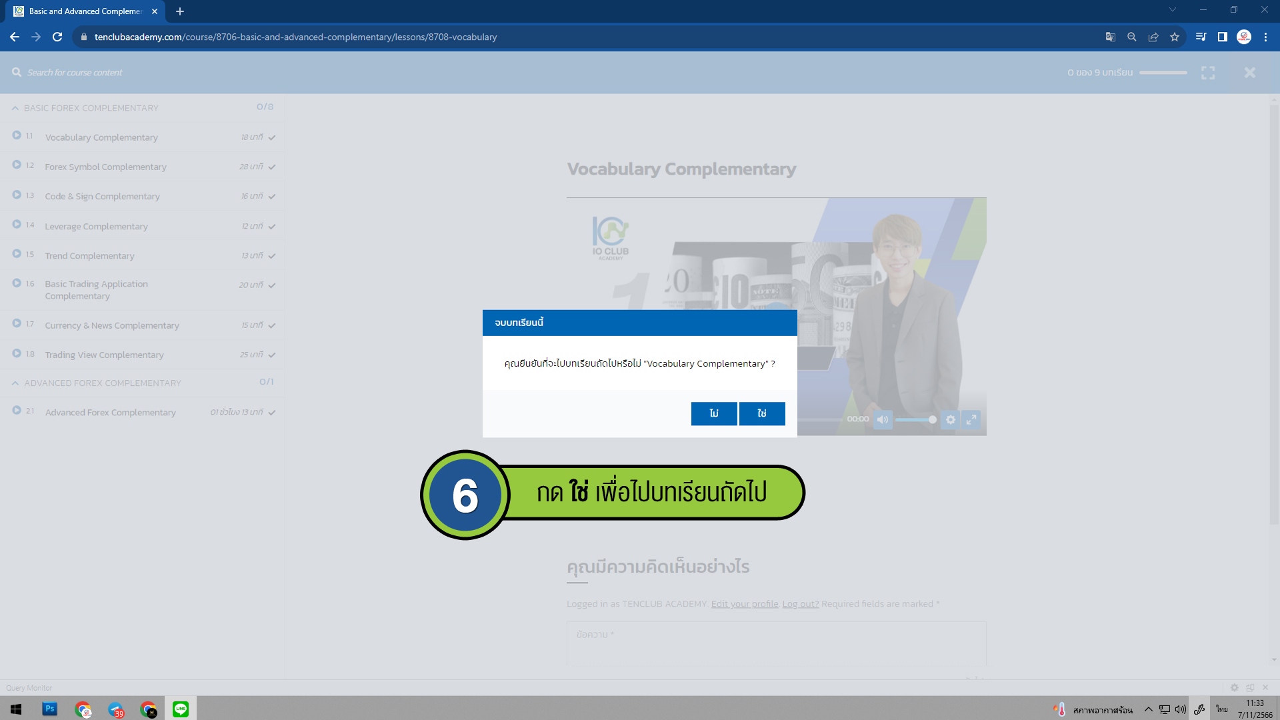Screen dimensions: 1280x720
Task: Click the Edit your profile link
Action: (745, 604)
